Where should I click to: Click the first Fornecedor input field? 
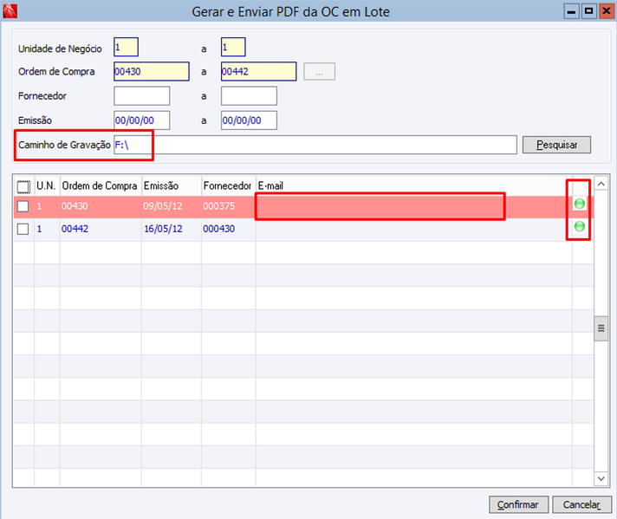pyautogui.click(x=141, y=96)
